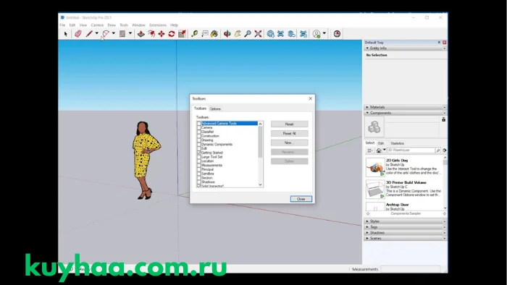Open the user account dropdown arrow
Viewport: 507px width, 285px height.
click(324, 33)
